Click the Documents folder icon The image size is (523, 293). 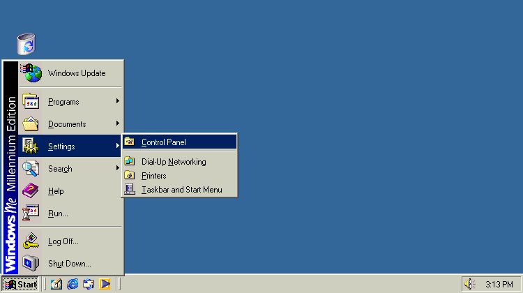(31, 123)
